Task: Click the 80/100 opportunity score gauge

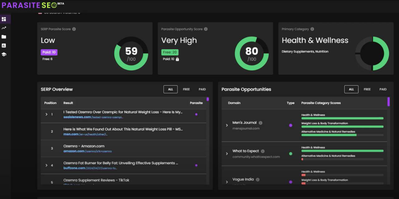Action: [252, 53]
